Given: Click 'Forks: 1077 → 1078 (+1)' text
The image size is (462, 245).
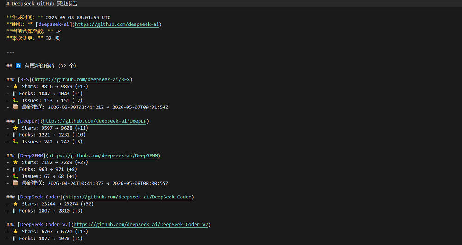Looking at the screenshot, I should point(51,239).
